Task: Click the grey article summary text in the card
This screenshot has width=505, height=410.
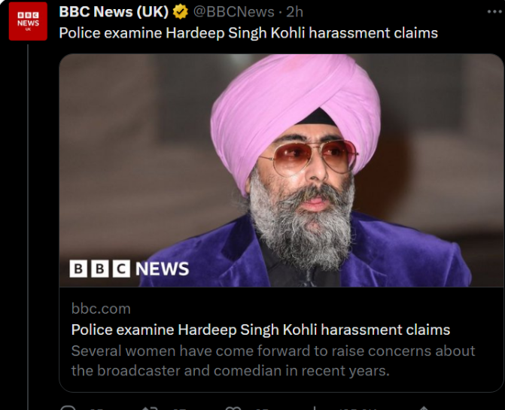Action: pyautogui.click(x=272, y=360)
